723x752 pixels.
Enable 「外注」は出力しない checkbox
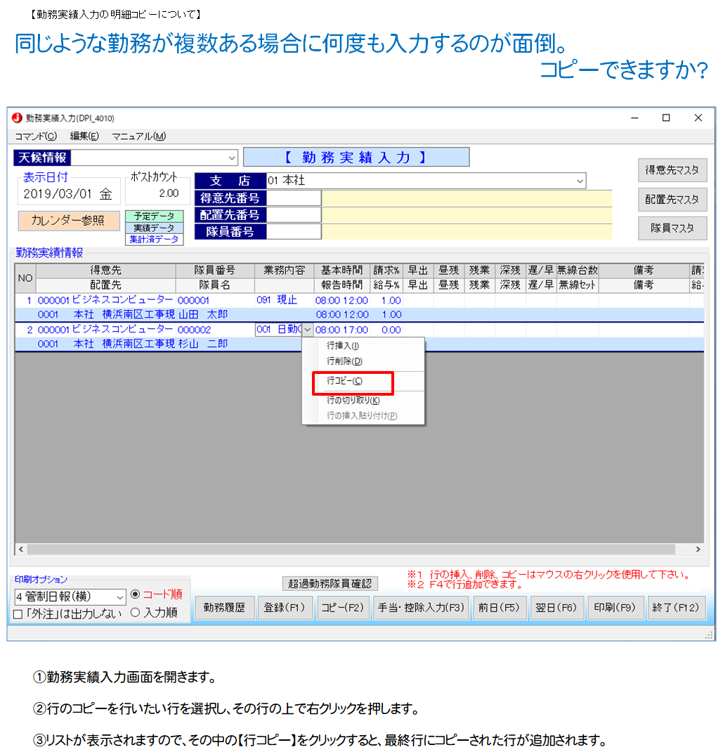click(x=18, y=614)
